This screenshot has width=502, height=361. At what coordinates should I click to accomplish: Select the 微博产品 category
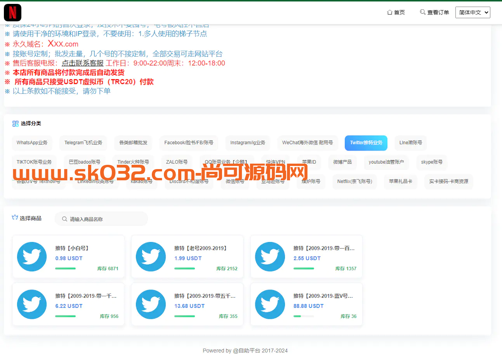pyautogui.click(x=342, y=162)
